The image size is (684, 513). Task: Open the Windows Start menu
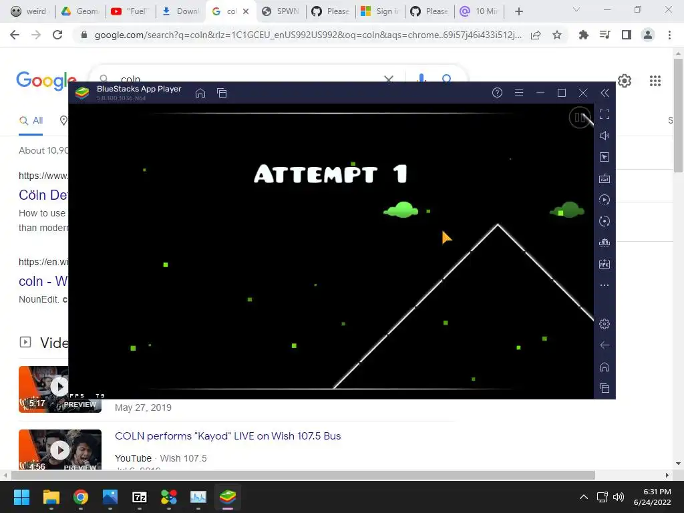pyautogui.click(x=21, y=497)
